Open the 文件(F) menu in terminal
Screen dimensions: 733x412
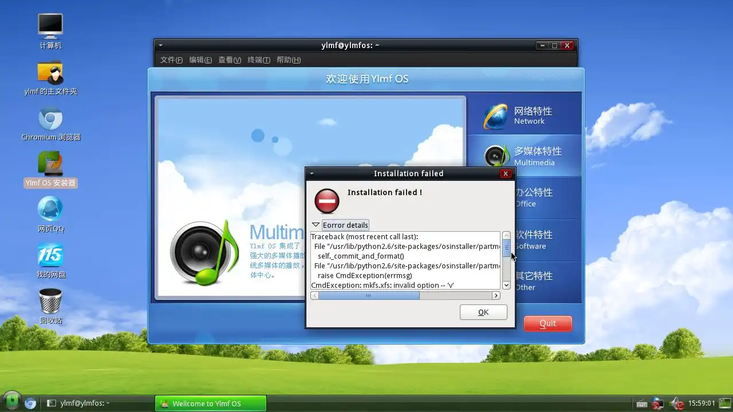[171, 60]
